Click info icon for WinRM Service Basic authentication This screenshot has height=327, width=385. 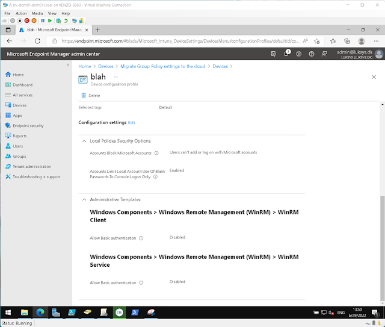click(x=141, y=283)
